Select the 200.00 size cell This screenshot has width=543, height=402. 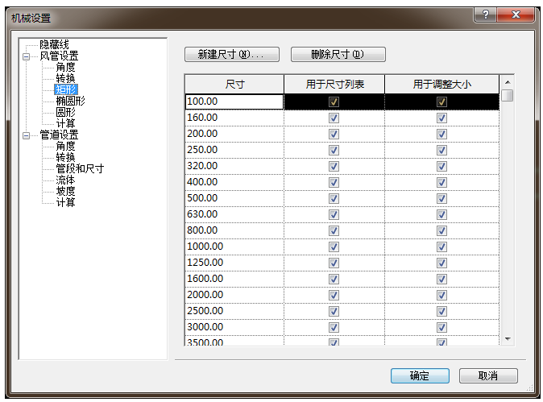pyautogui.click(x=234, y=134)
